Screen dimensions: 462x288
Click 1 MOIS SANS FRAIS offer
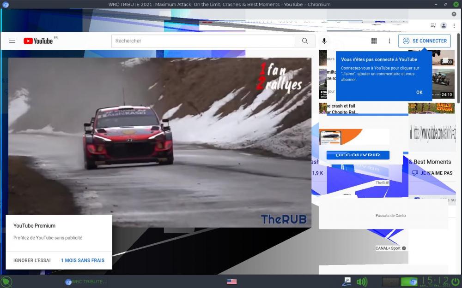(x=83, y=260)
